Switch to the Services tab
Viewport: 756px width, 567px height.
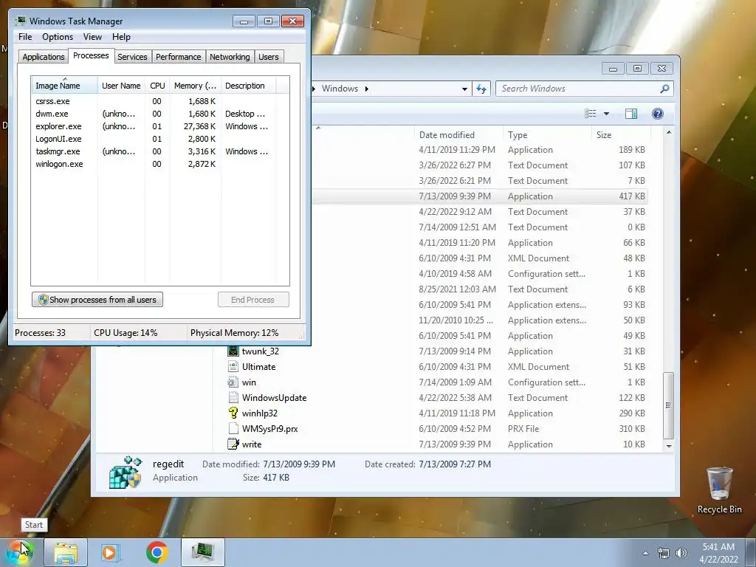pyautogui.click(x=132, y=57)
